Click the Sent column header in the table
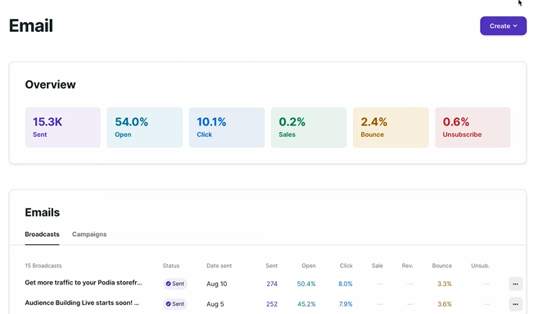The width and height of the screenshot is (534, 314). 271,266
